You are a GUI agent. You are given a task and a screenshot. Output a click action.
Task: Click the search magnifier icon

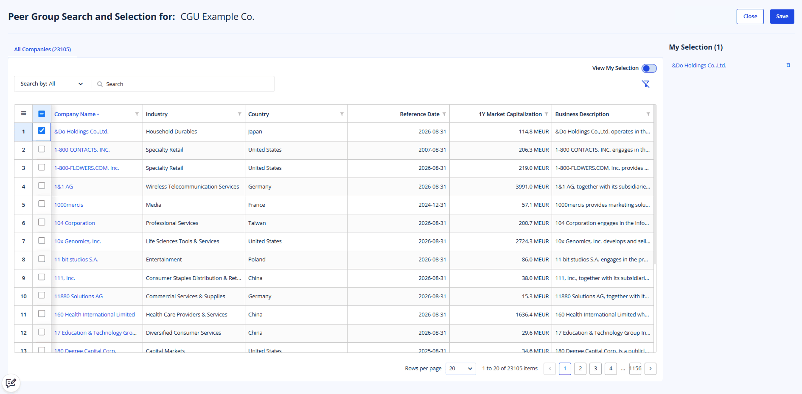100,84
